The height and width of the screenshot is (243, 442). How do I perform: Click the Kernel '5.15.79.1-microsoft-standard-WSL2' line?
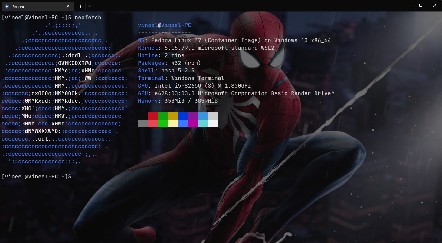pyautogui.click(x=206, y=48)
